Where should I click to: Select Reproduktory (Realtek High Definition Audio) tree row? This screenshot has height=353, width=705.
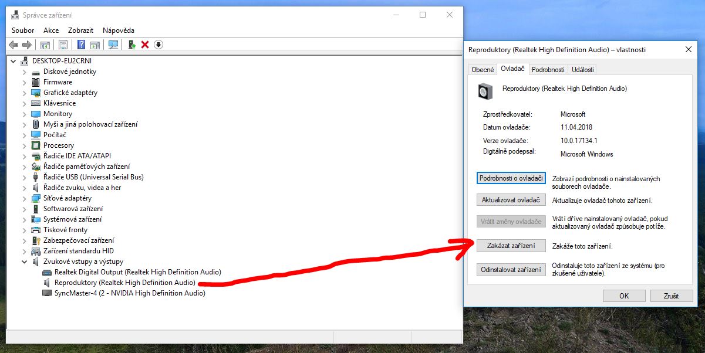[119, 283]
